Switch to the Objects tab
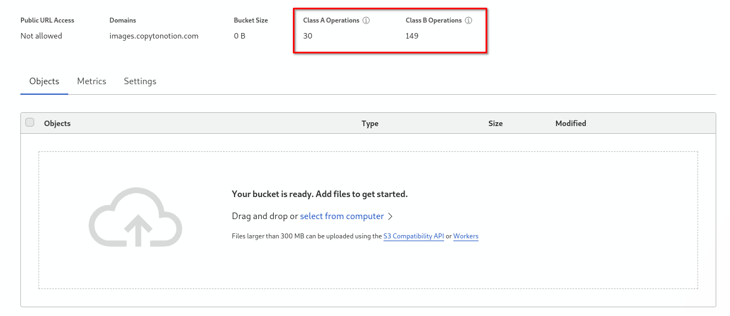The image size is (730, 316). (x=44, y=81)
